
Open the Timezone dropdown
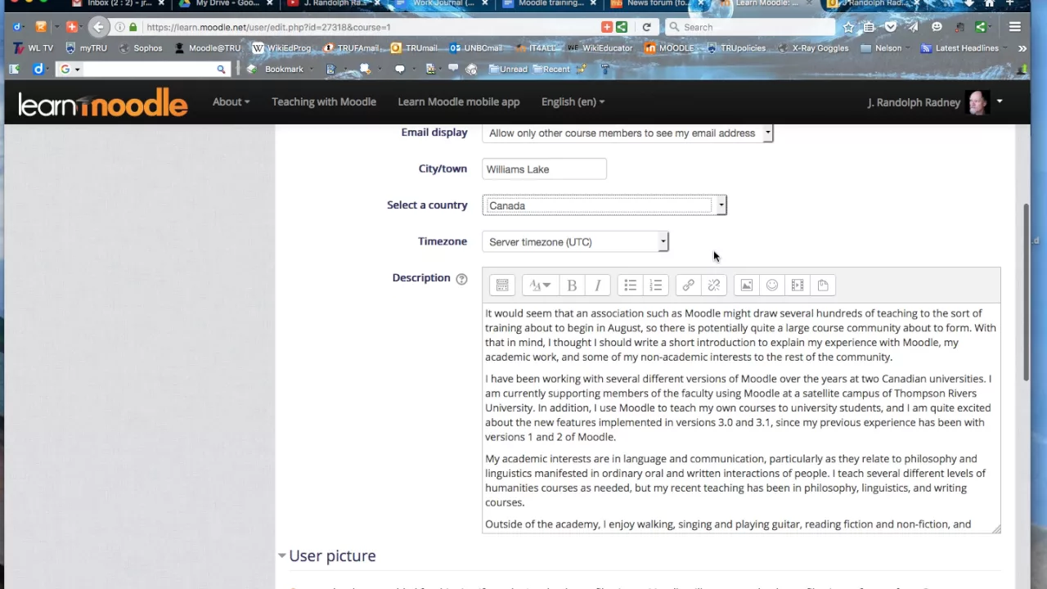pos(575,242)
